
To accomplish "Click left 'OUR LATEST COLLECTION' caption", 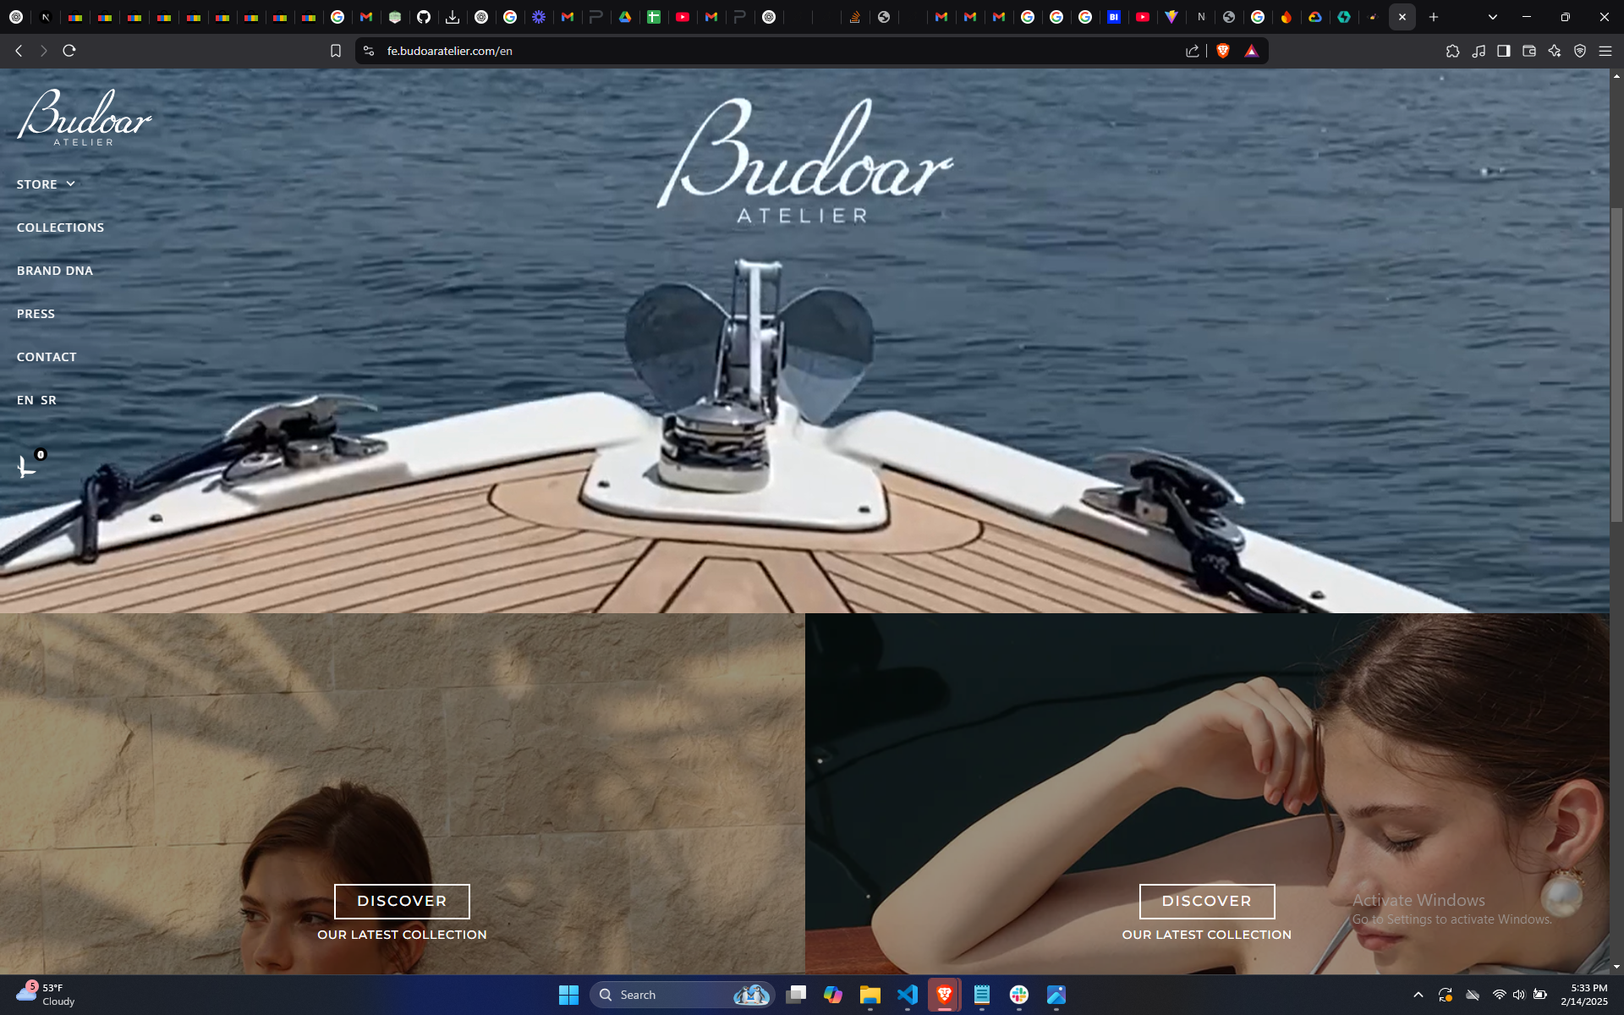I will pos(402,935).
